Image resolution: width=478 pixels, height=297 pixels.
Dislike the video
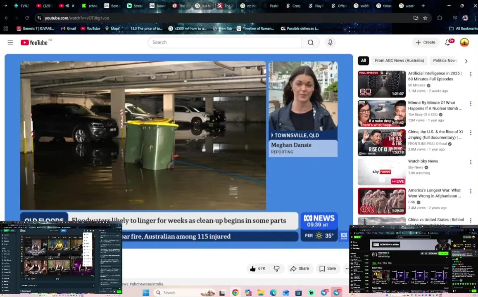tap(276, 269)
